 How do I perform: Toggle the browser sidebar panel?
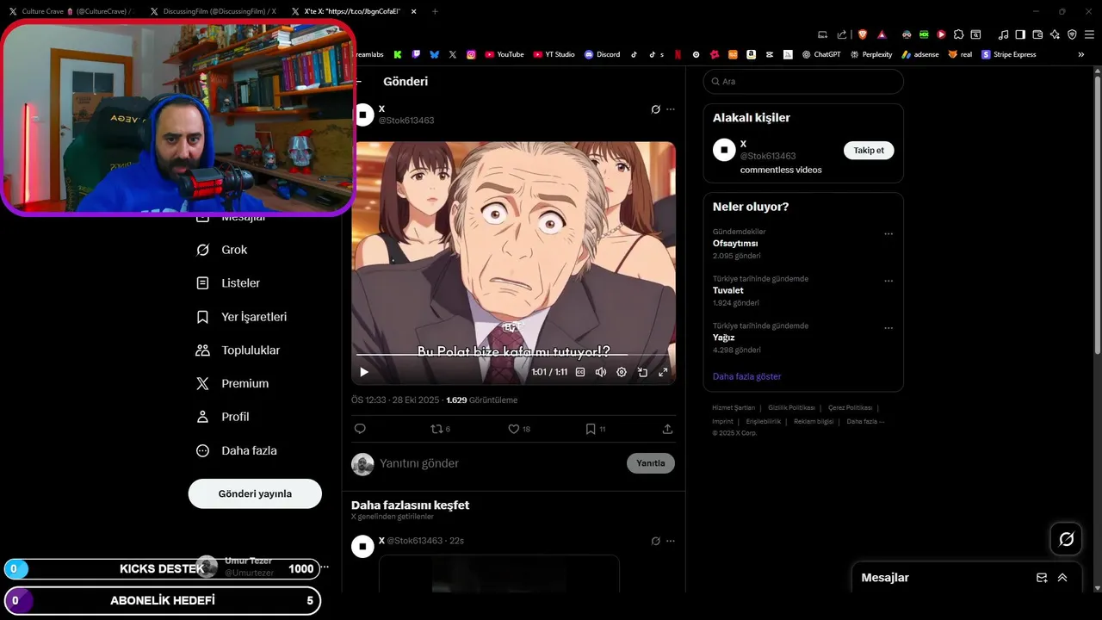coord(1020,34)
